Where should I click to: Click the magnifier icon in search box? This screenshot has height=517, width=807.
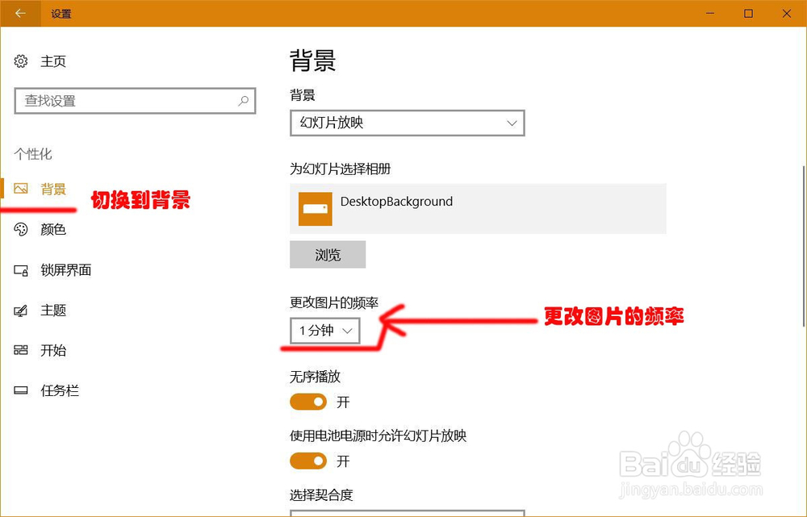pyautogui.click(x=242, y=100)
